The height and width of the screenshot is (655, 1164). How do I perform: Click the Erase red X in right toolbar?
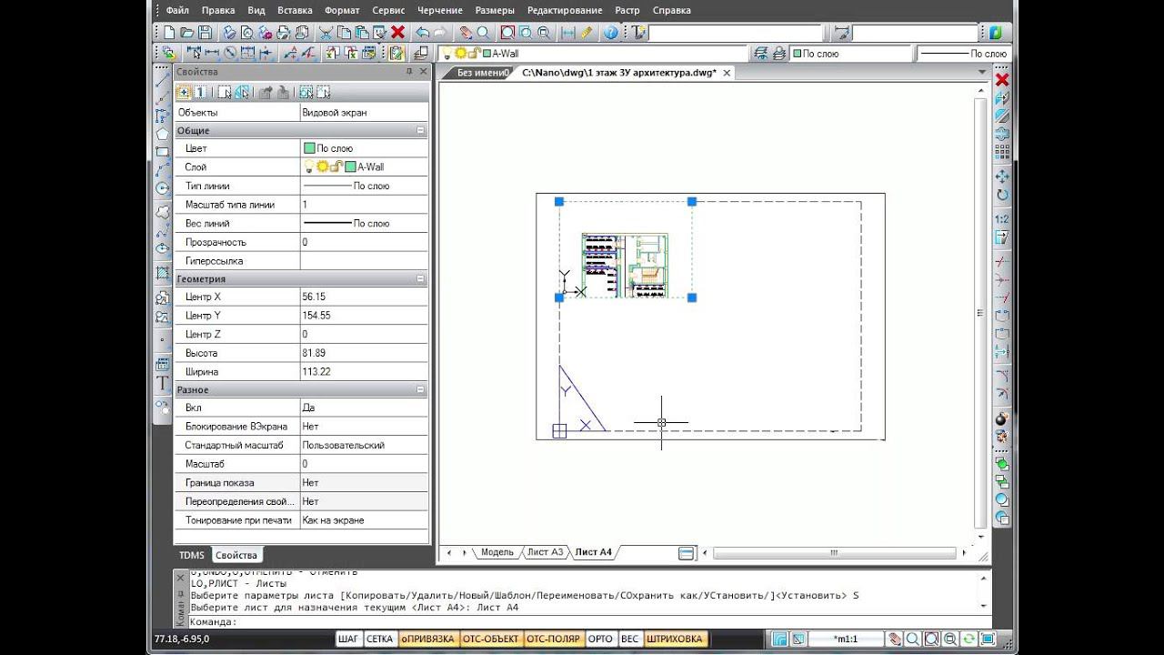pyautogui.click(x=1002, y=80)
